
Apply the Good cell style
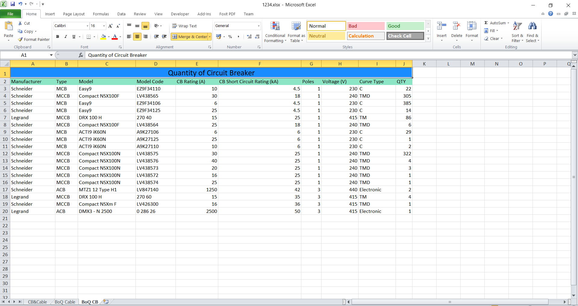click(405, 26)
